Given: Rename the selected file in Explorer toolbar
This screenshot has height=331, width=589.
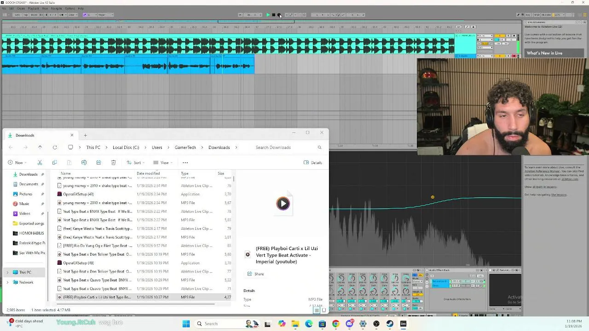Looking at the screenshot, I should (x=84, y=162).
